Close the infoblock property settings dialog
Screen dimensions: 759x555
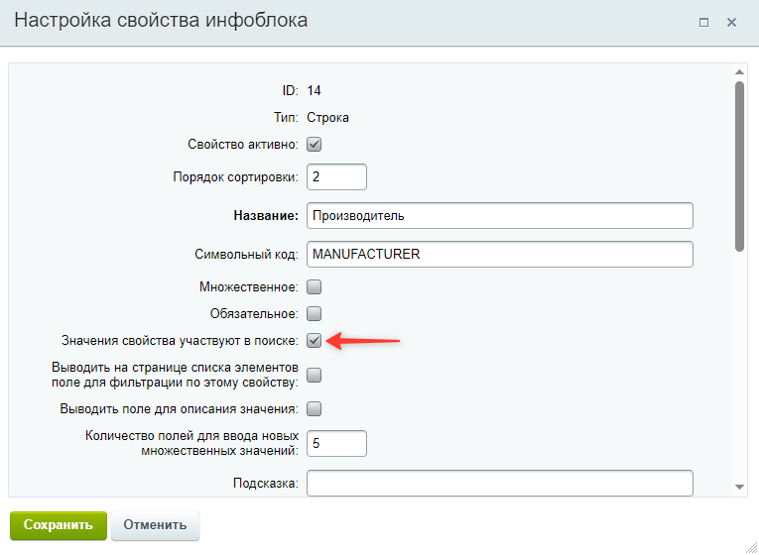(x=731, y=22)
